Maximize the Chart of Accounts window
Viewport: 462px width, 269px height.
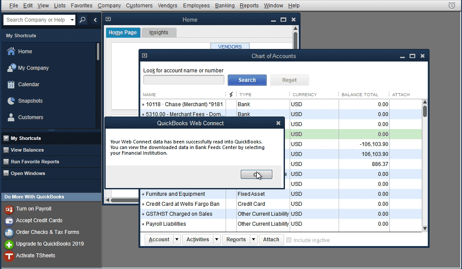[x=412, y=56]
